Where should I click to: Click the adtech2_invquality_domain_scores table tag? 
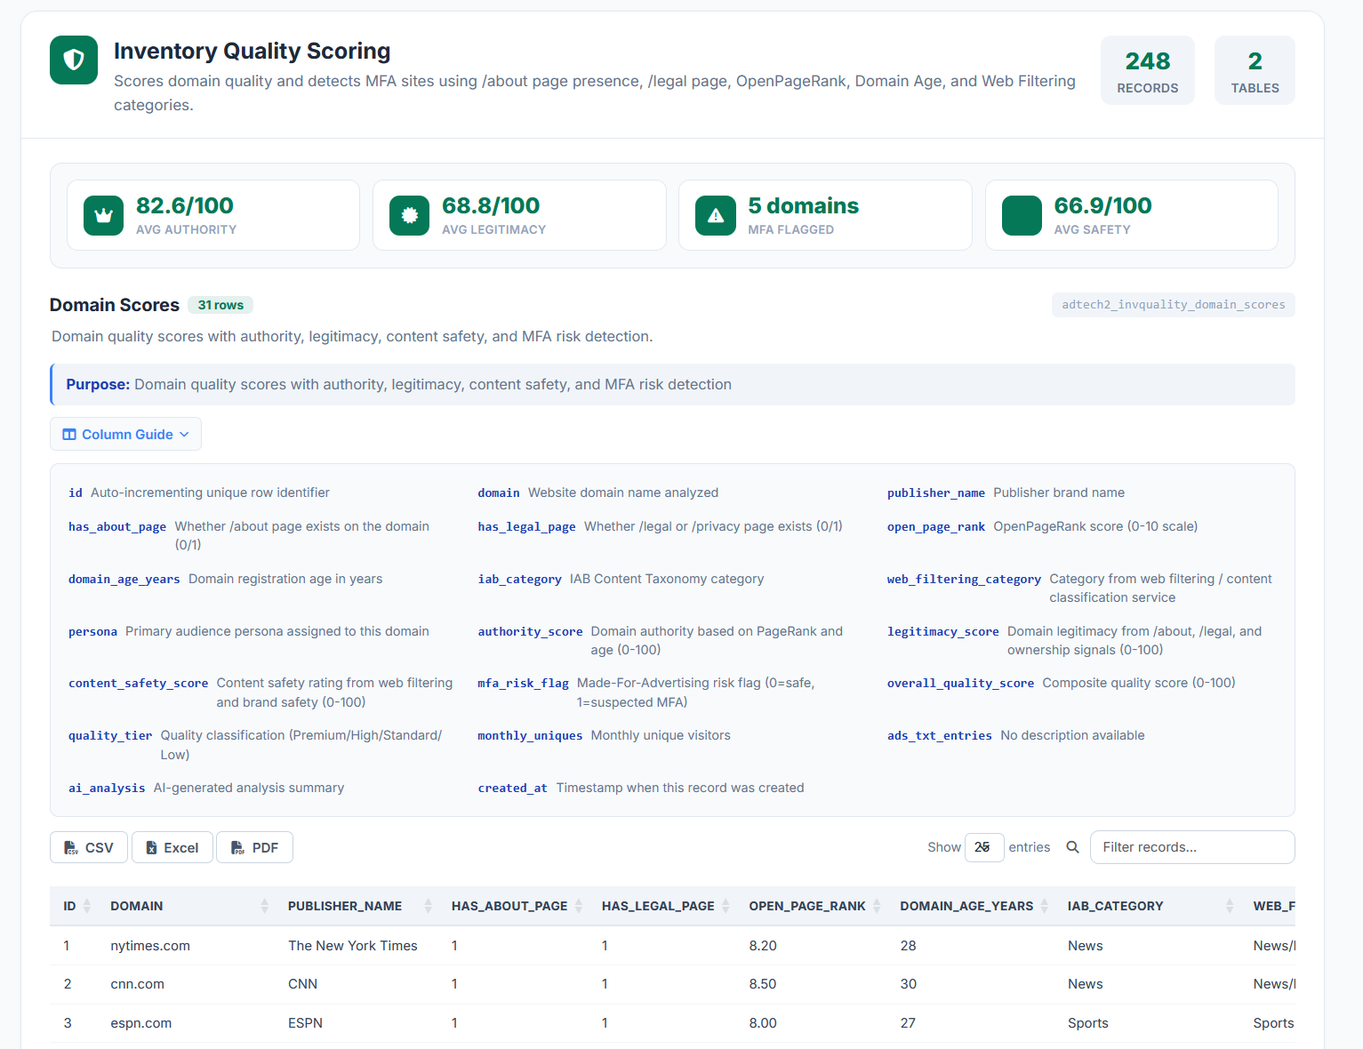(1174, 304)
